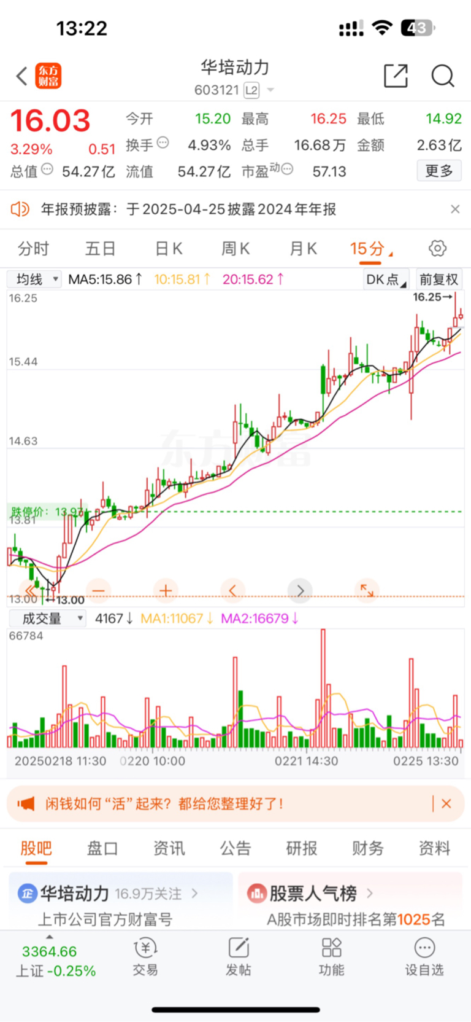Tap the 企 badge icon beside 华培动力
This screenshot has width=471, height=1022.
pos(27,893)
